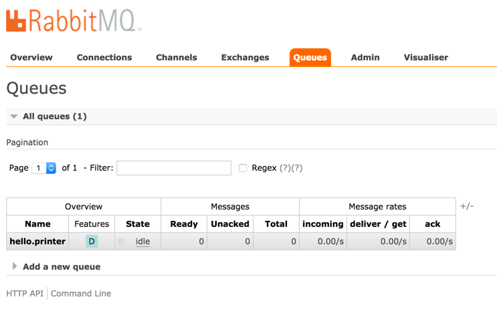The image size is (497, 322).
Task: Click the first (?) help icon beside Regex
Action: [x=285, y=168]
